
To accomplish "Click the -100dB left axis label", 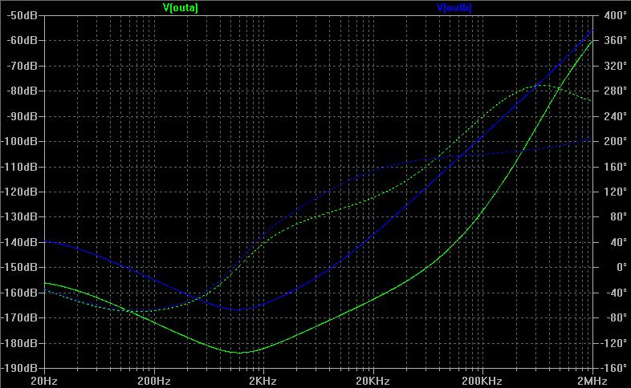I will pos(19,141).
